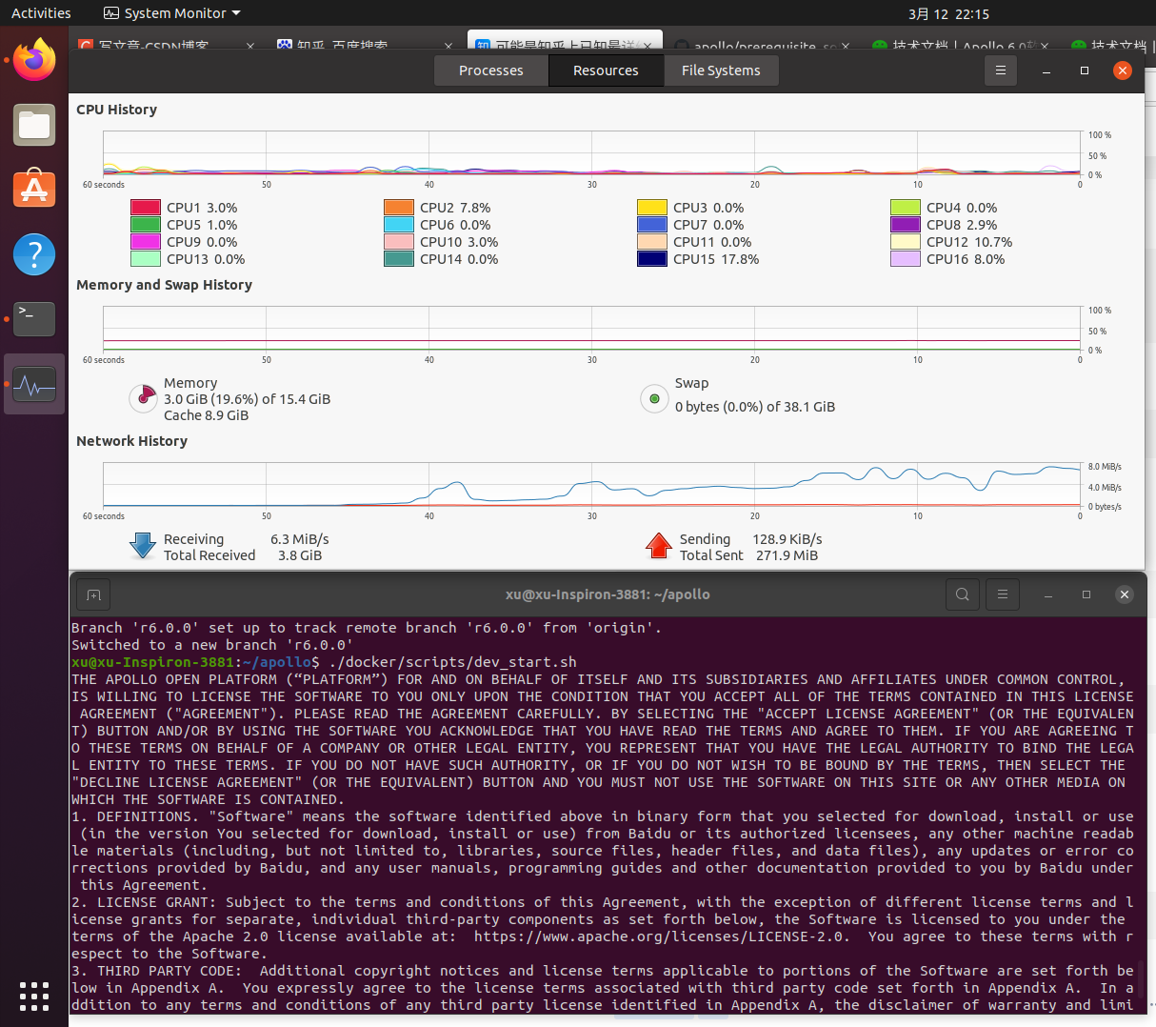Screen dimensions: 1156x1027
Task: Change CPU14 color swatch
Action: (x=399, y=259)
